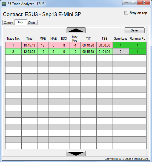
Task: Click MAE value 0 in trade 1
Action: 54,45
